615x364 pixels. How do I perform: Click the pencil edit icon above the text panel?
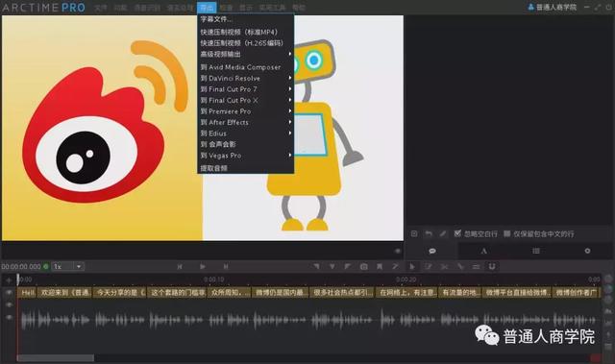click(443, 234)
